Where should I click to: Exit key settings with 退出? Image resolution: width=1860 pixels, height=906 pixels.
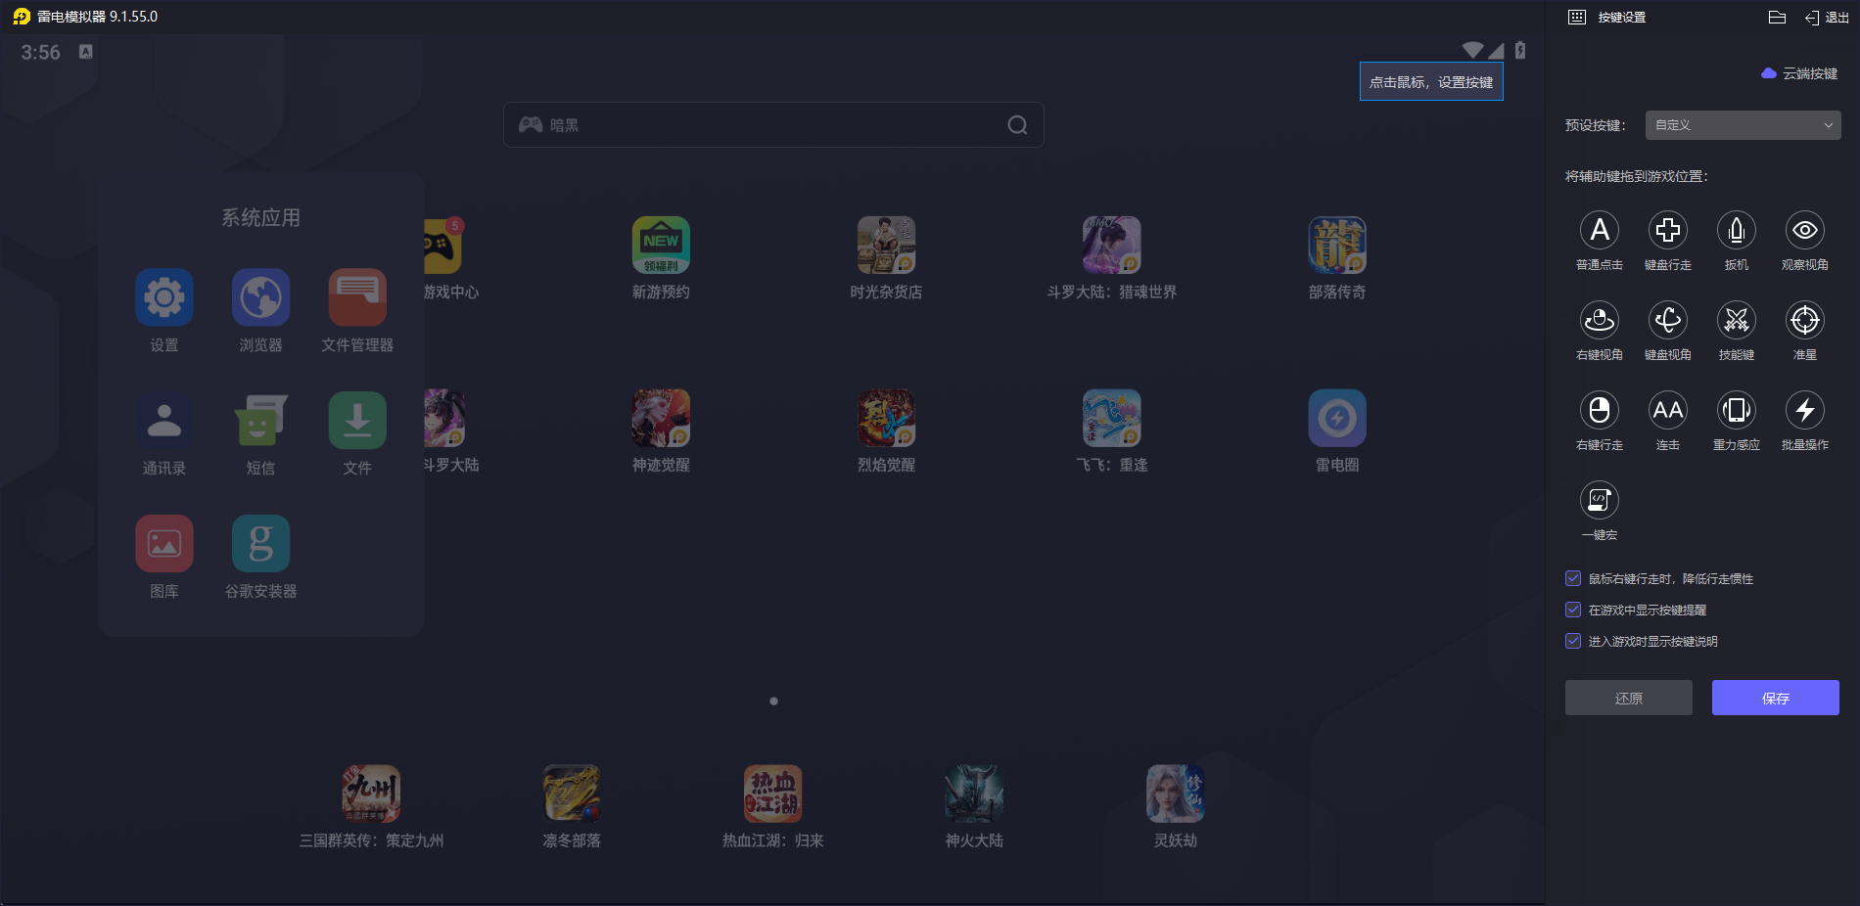point(1827,18)
